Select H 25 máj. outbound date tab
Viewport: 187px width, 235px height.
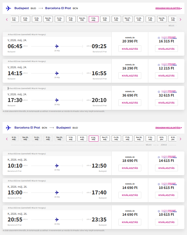(x=105, y=19)
